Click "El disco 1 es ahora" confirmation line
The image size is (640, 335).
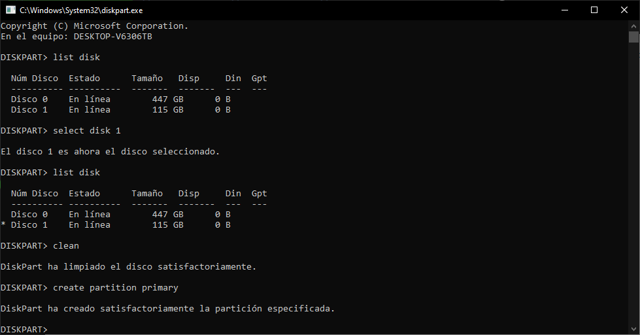[110, 152]
